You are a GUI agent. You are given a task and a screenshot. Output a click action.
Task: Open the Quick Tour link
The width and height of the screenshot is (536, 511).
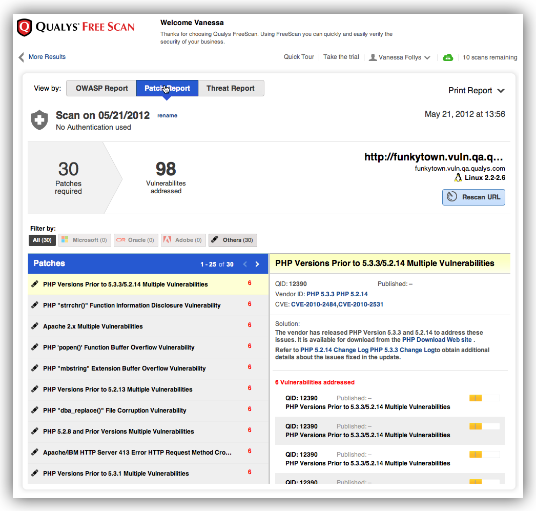(x=299, y=57)
